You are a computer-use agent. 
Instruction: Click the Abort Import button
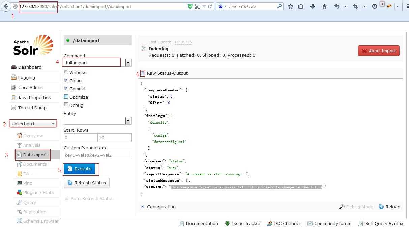tap(379, 51)
